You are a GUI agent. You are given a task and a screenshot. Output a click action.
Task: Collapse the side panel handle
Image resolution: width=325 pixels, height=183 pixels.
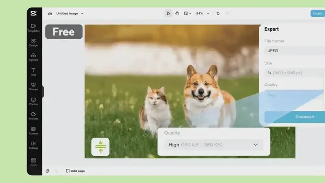pos(43,91)
